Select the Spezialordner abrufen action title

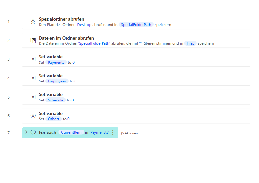click(x=61, y=19)
